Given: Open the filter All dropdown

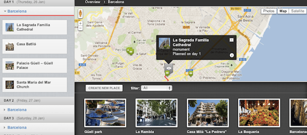Looking at the screenshot, I should [156, 88].
